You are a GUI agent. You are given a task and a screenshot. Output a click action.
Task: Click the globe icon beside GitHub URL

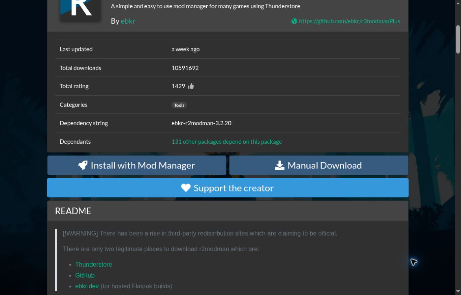294,21
